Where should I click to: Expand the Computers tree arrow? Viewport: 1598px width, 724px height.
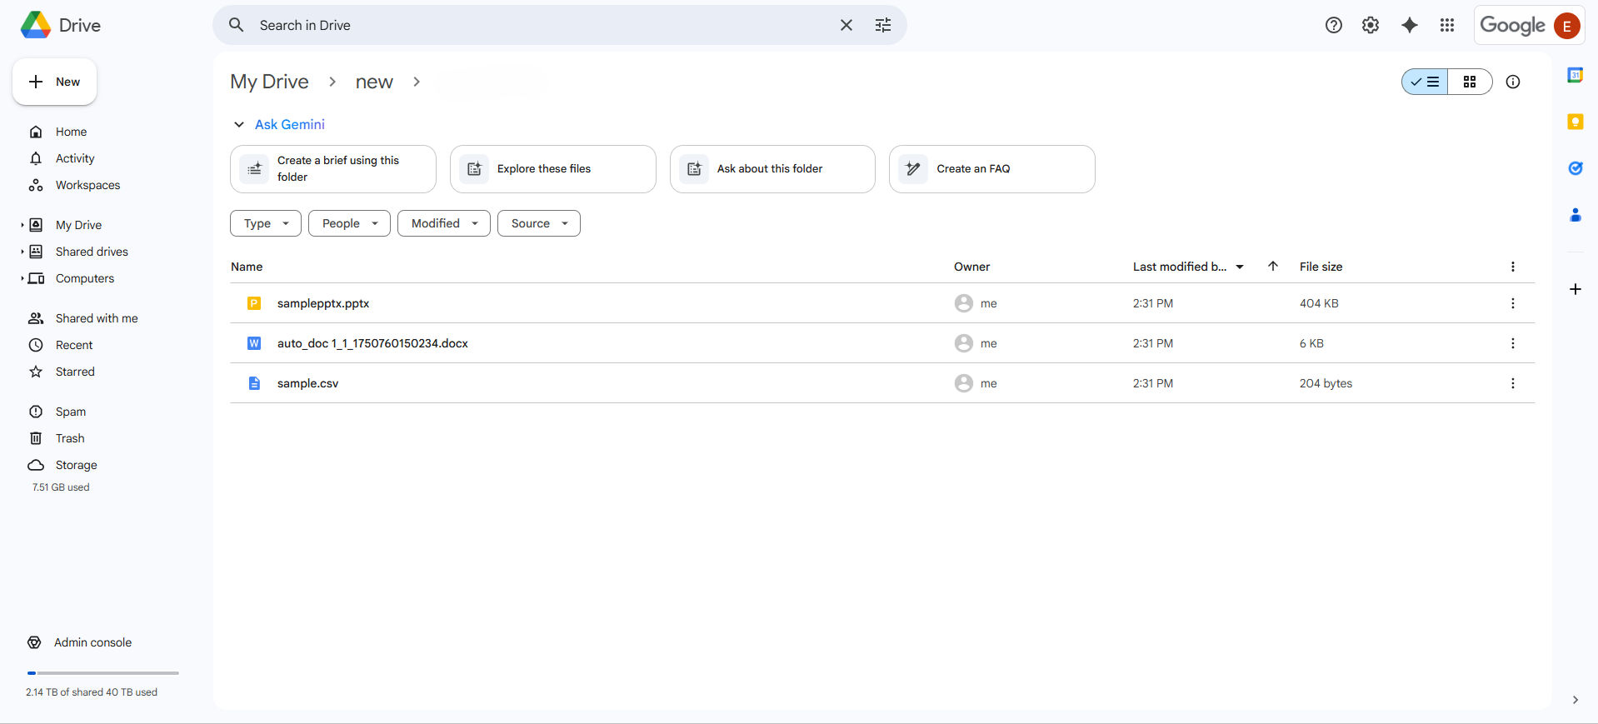22,278
